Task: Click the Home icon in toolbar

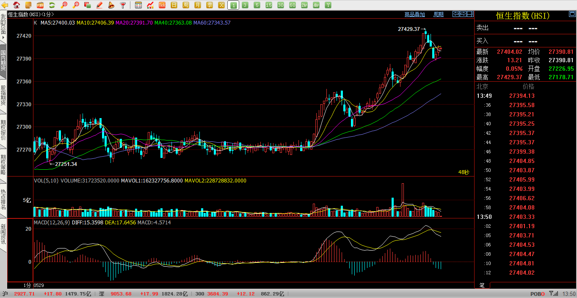Action: pos(17,5)
